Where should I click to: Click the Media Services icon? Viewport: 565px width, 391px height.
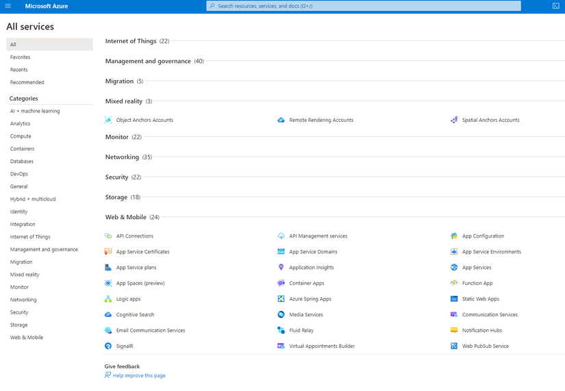[x=281, y=314]
